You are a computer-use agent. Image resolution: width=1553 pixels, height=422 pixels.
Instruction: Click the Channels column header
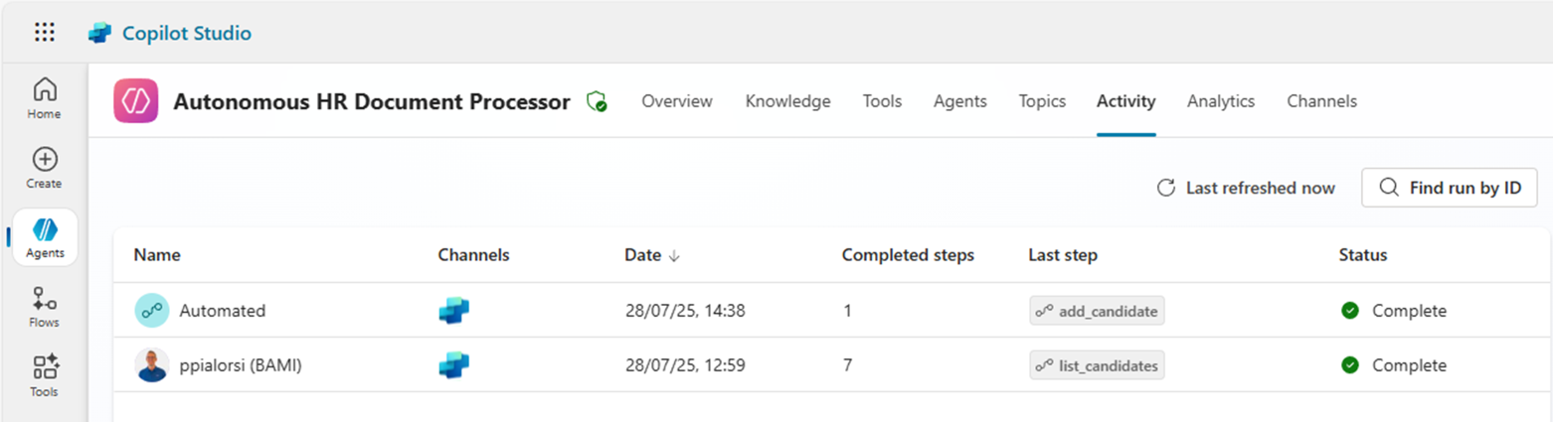[473, 255]
